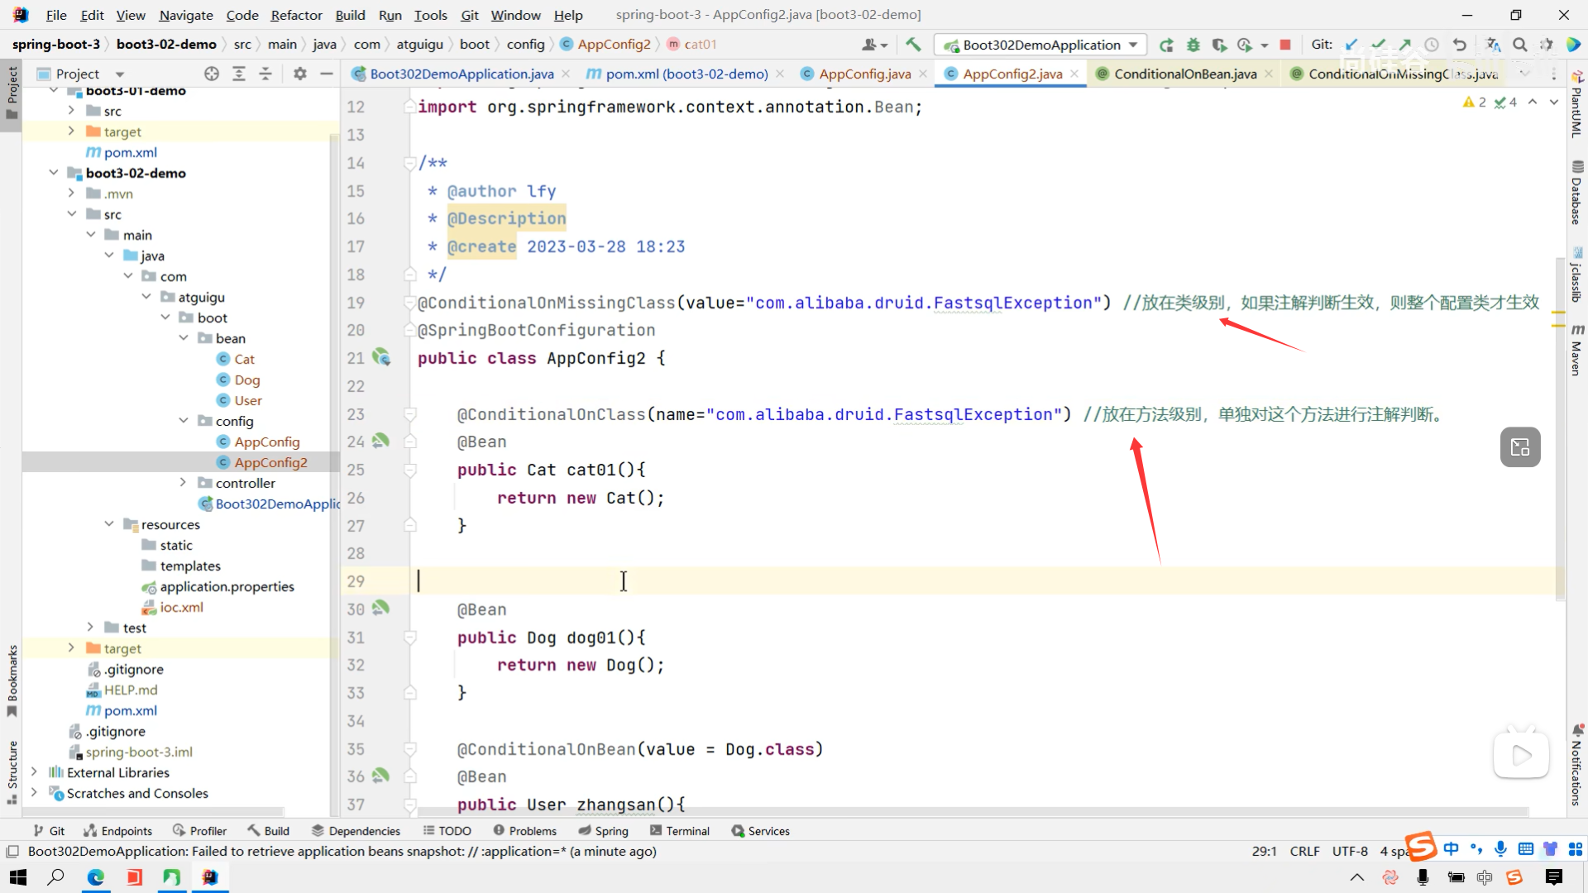Viewport: 1588px width, 893px height.
Task: Click the Rerun application icon
Action: click(1166, 45)
